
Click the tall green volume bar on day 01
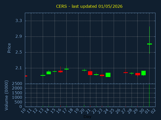coord(149,95)
